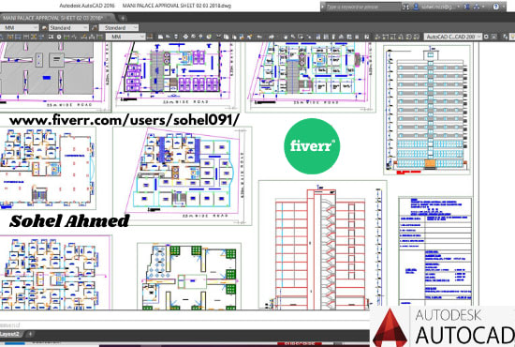Click the Workspace Settings gear icon
This screenshot has width=515, height=347.
click(x=486, y=37)
